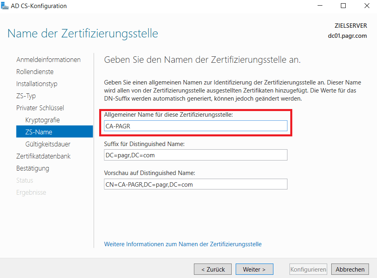Select Privater Schlüssel in navigation
The width and height of the screenshot is (377, 278).
(x=40, y=108)
